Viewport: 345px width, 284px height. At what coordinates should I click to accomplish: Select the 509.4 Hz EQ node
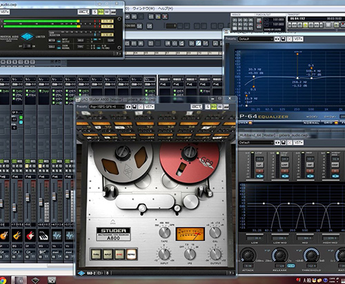pos(312,79)
